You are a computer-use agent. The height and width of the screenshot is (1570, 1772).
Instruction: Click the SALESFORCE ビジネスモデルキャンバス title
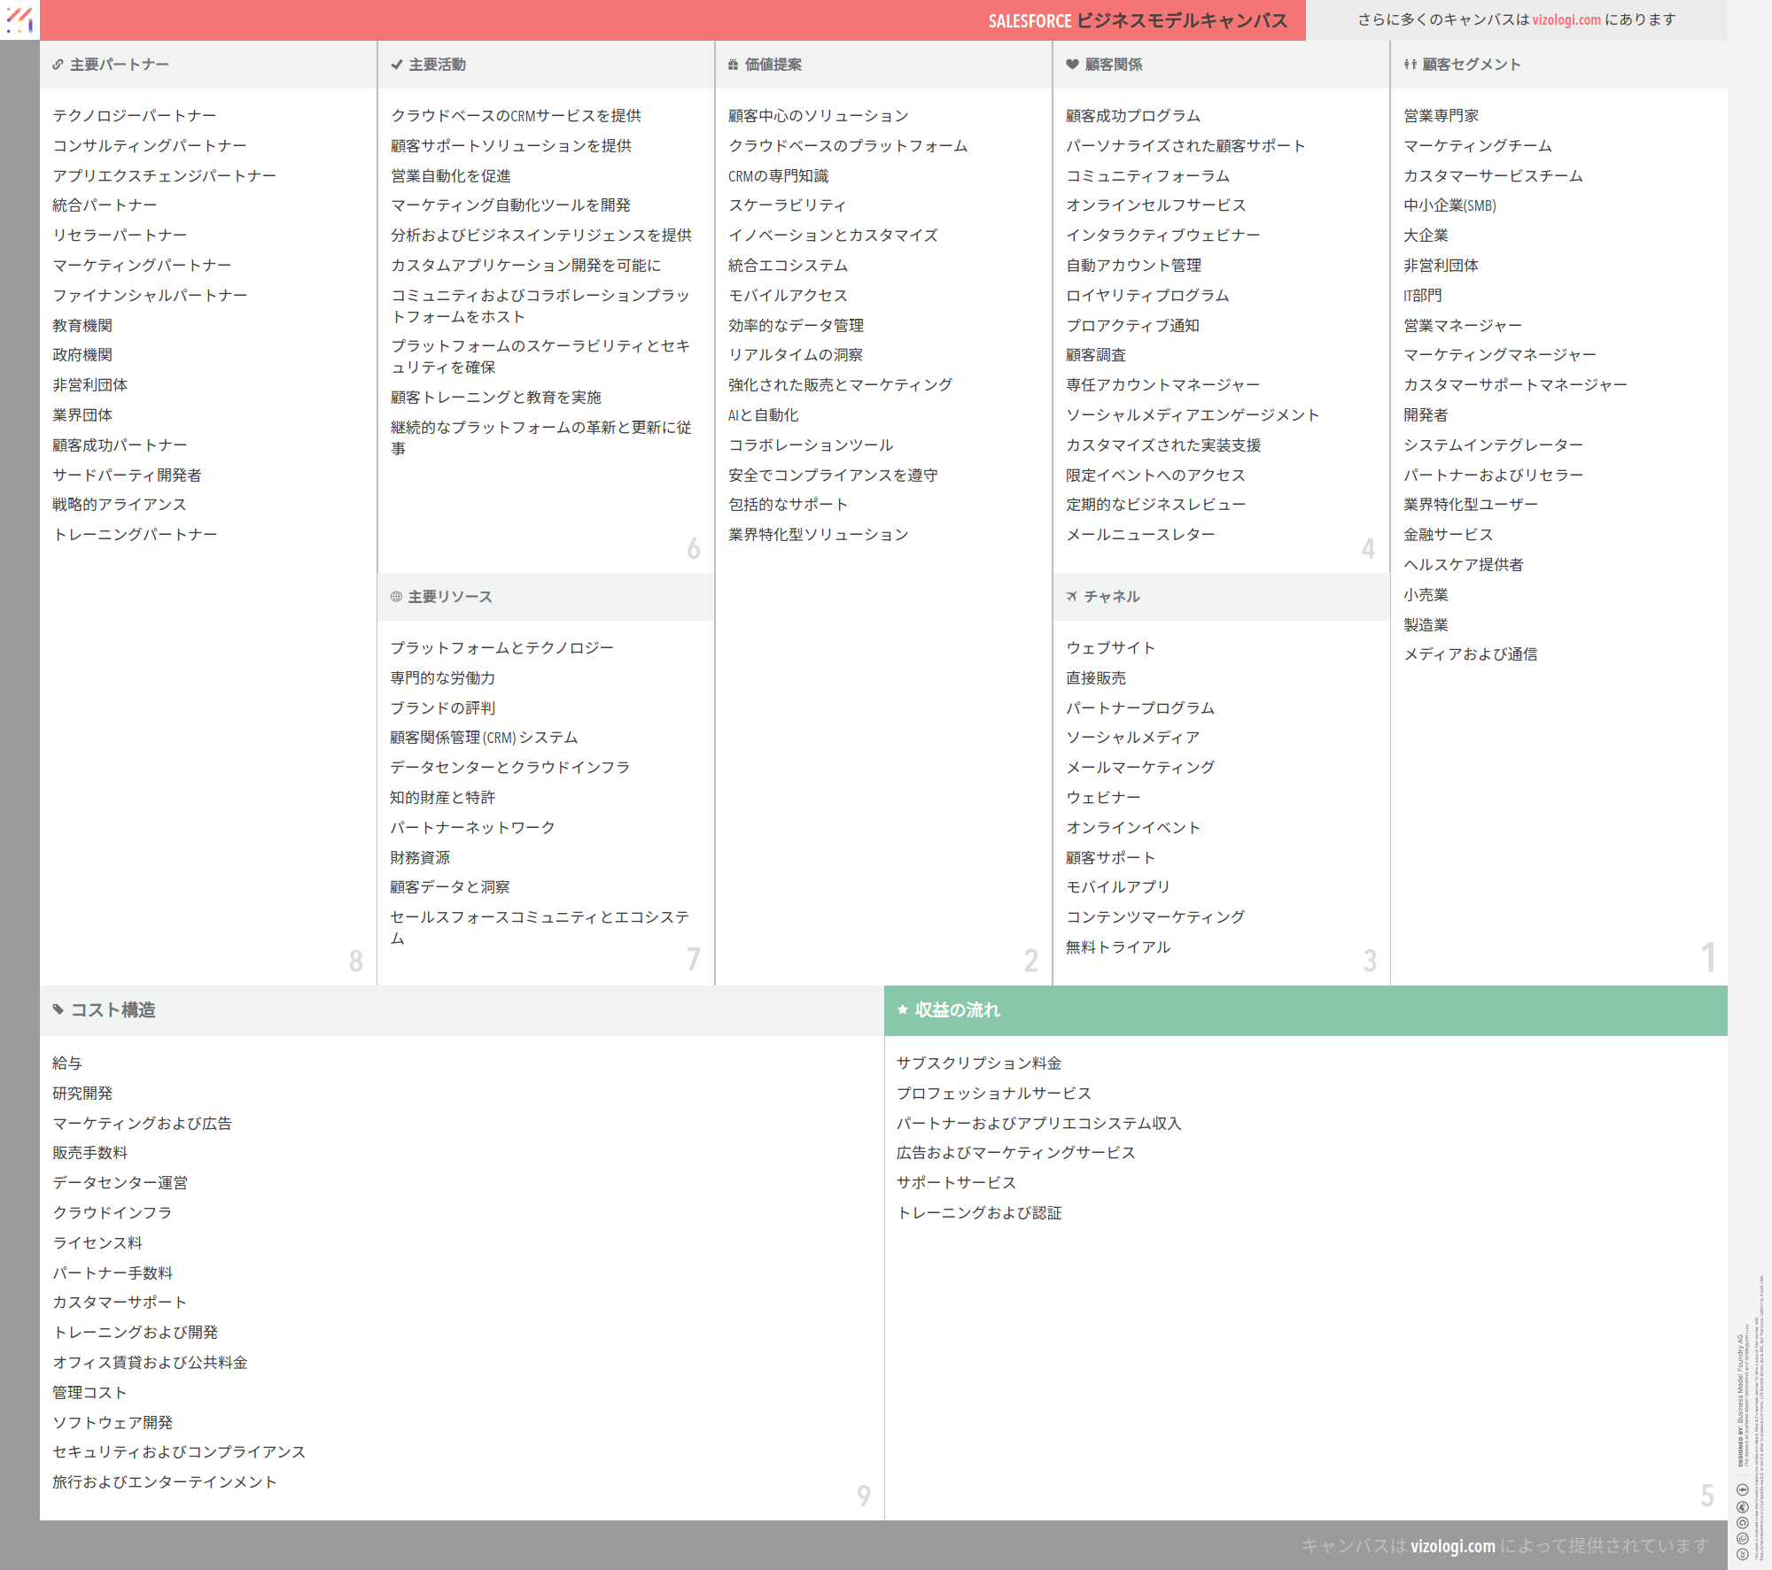(x=1138, y=20)
